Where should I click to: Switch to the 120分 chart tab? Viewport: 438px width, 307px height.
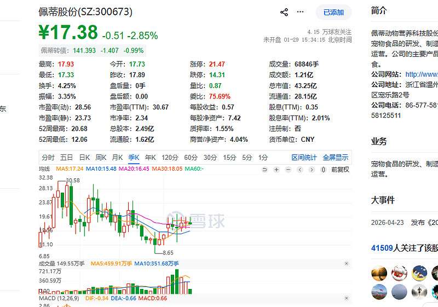click(170, 158)
